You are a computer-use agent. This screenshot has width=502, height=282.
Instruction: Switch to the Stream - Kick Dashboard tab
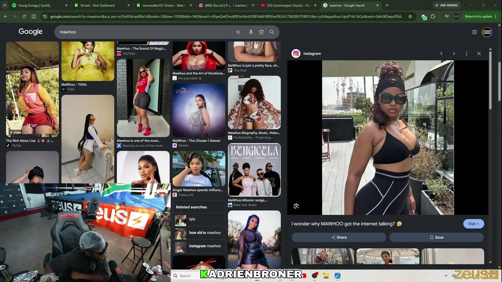click(101, 5)
